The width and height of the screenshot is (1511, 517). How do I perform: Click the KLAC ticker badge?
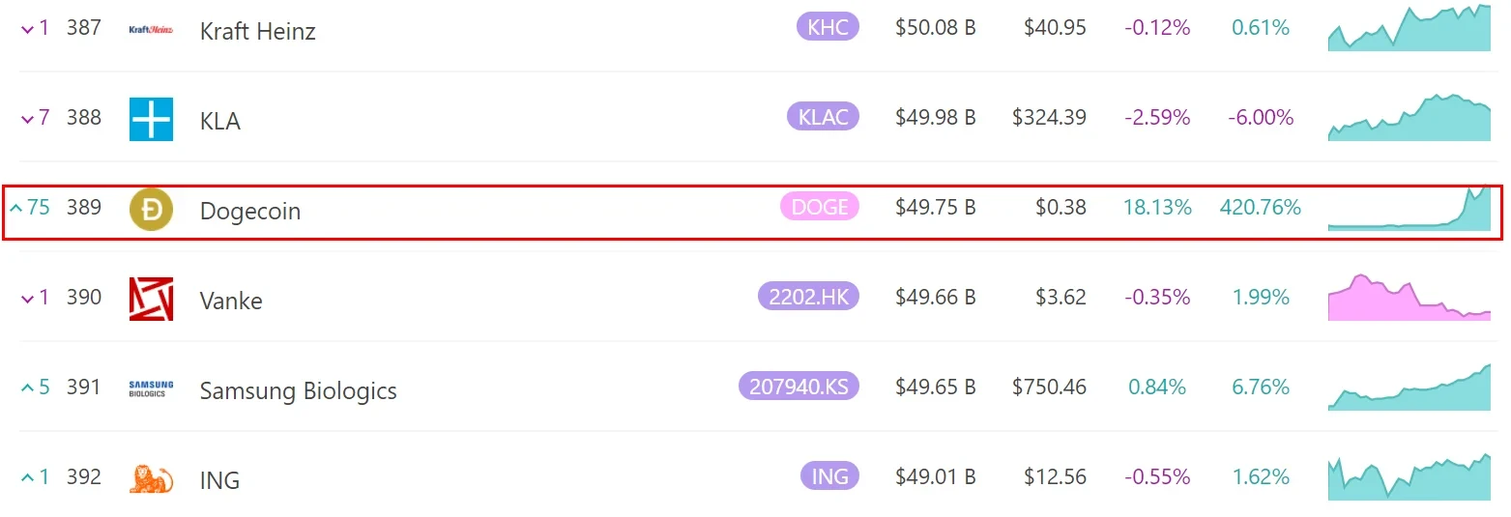823,117
